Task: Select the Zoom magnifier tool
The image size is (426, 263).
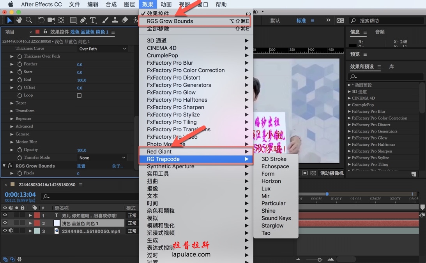Action: (29, 20)
